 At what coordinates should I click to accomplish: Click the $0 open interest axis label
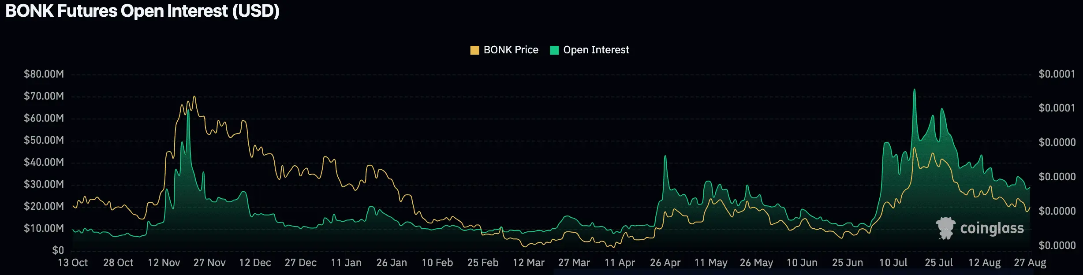(x=58, y=250)
